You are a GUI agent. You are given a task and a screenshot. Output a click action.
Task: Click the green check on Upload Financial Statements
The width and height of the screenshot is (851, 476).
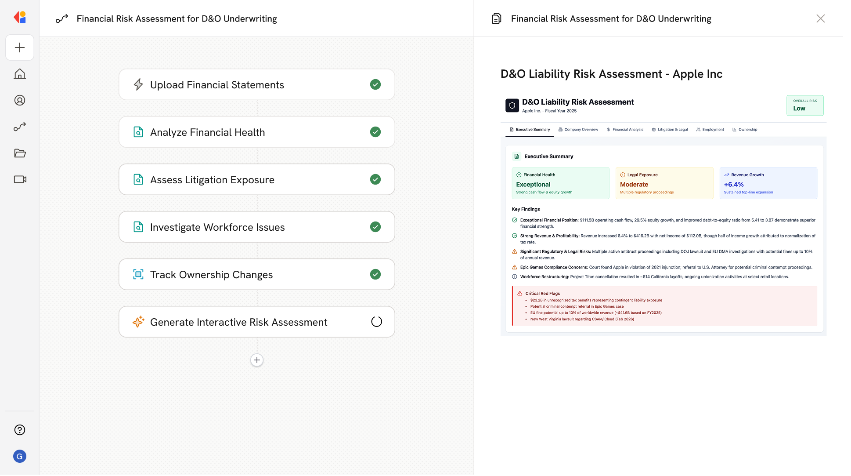coord(375,84)
